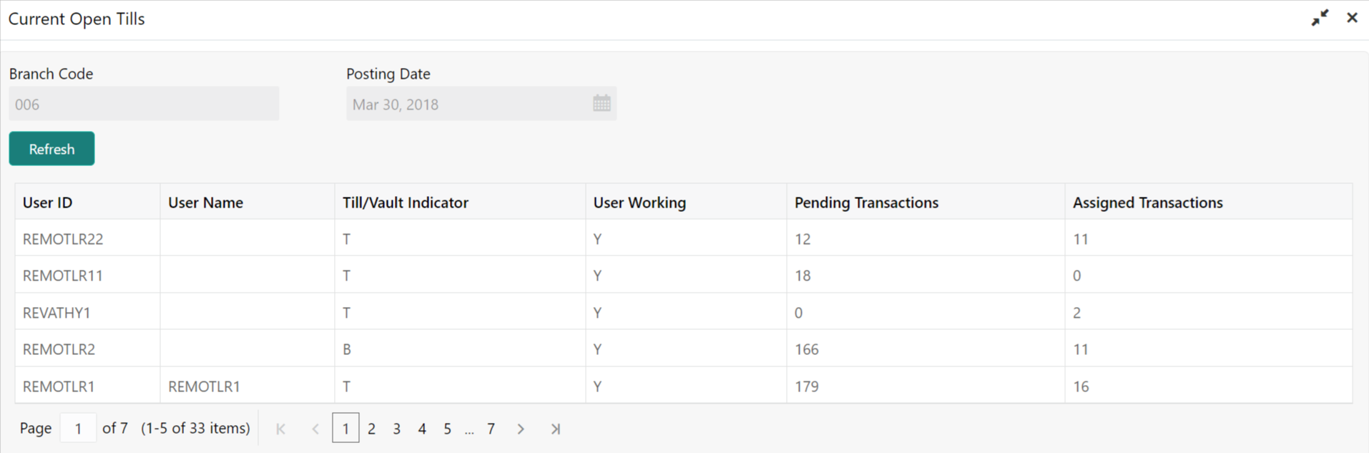Go to the next page arrow
Image resolution: width=1369 pixels, height=453 pixels.
tap(521, 429)
